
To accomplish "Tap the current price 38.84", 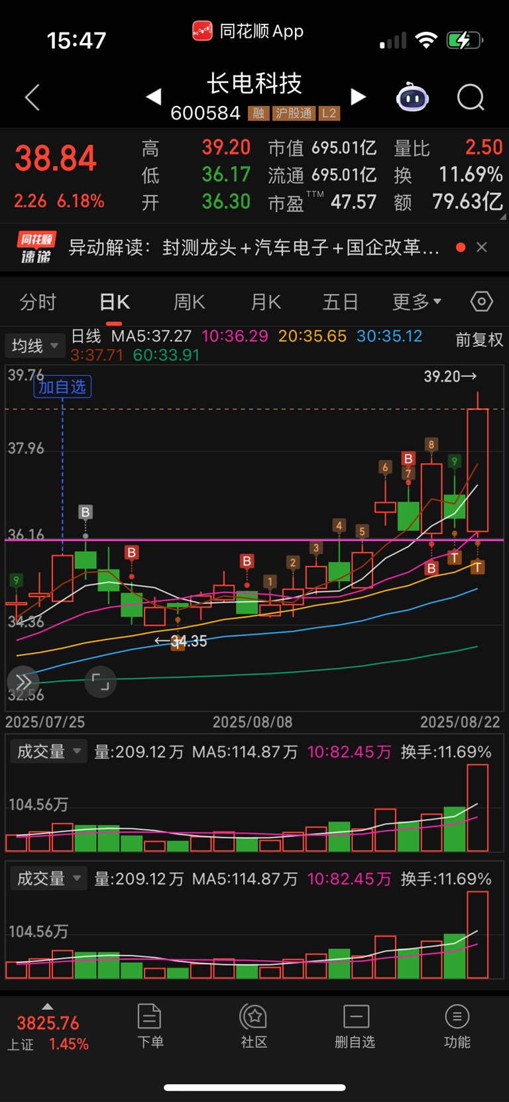I will 56,159.
